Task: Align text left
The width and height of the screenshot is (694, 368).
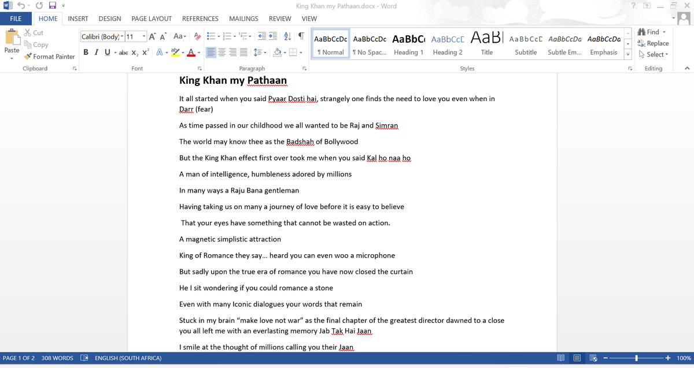Action: click(212, 53)
